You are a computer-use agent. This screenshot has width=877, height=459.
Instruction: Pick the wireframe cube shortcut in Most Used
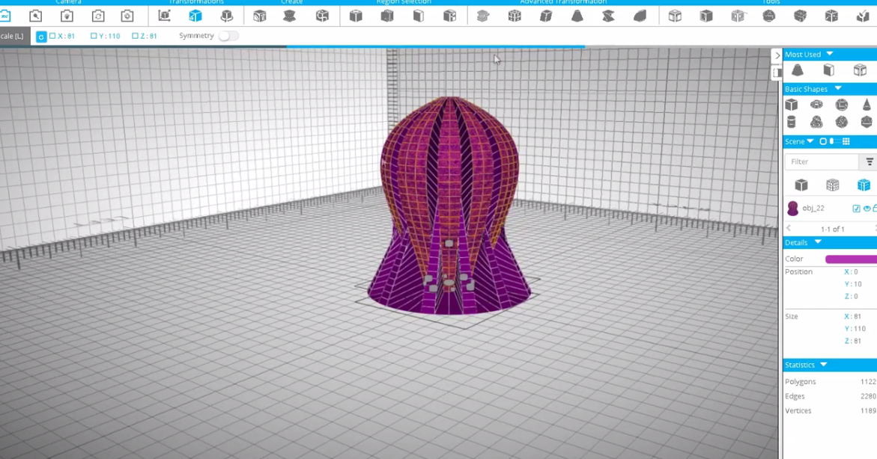coord(861,70)
